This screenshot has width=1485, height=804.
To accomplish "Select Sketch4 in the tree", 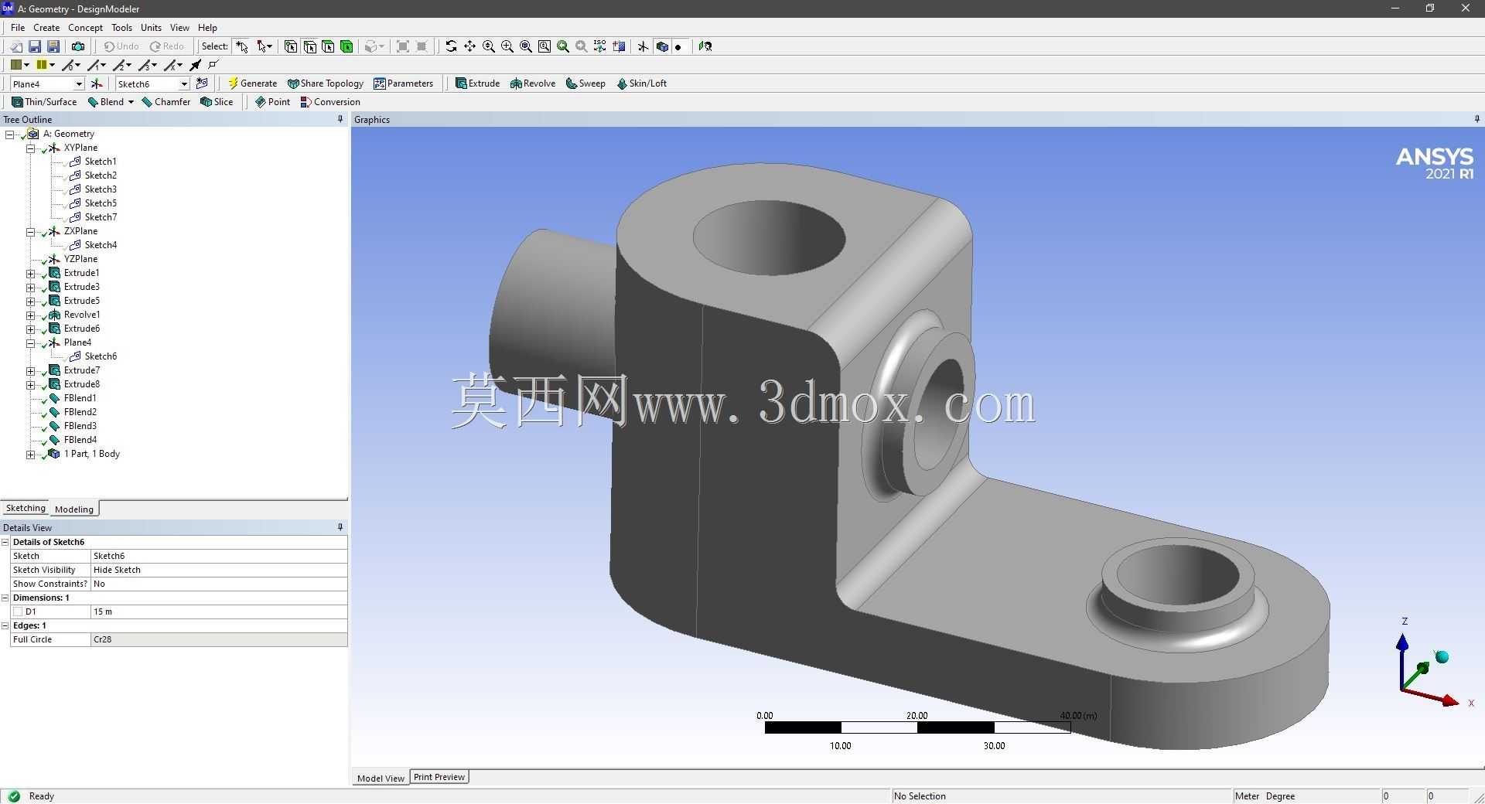I will tap(101, 245).
